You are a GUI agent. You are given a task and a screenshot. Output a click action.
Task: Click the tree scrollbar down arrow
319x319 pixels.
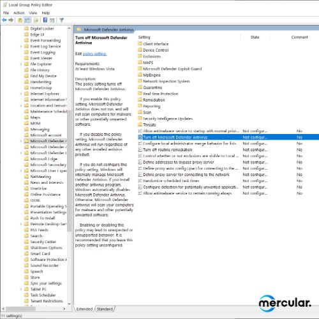click(69, 304)
